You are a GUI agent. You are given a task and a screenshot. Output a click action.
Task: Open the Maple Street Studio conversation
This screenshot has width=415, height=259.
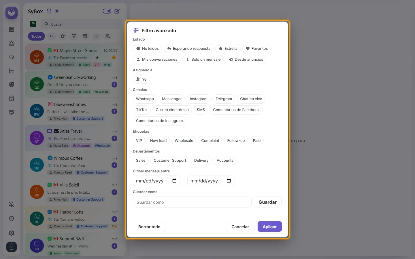pyautogui.click(x=73, y=57)
